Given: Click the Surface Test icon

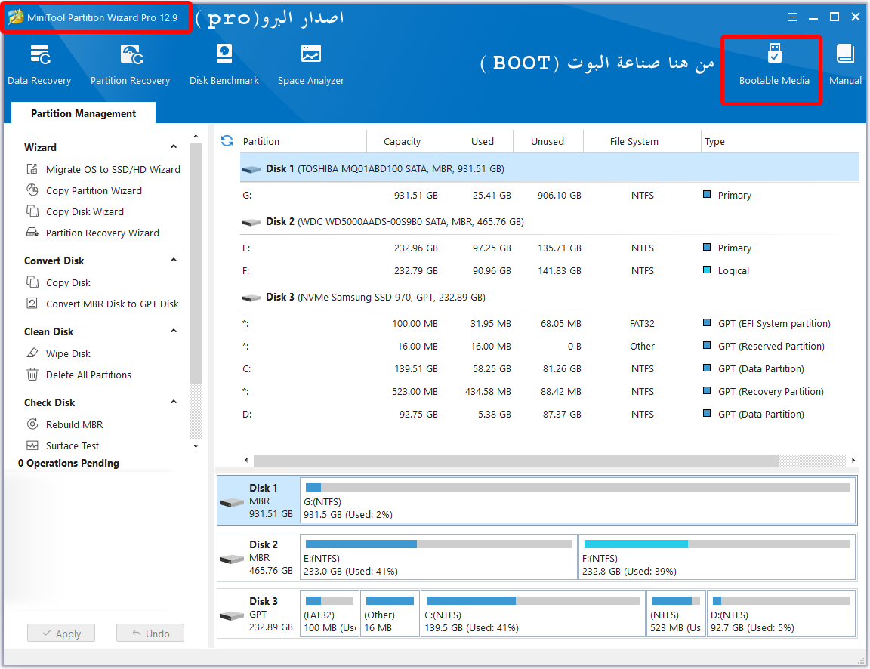Looking at the screenshot, I should tap(32, 445).
